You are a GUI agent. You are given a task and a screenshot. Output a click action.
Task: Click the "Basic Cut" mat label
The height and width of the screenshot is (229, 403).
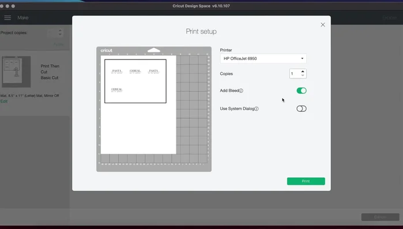point(50,78)
